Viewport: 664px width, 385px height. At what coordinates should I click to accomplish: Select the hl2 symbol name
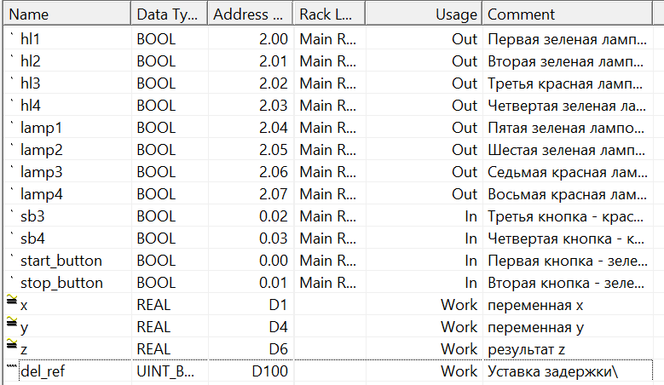tap(31, 61)
